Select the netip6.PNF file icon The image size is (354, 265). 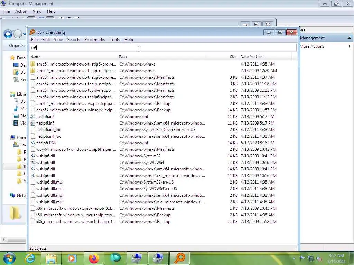(x=33, y=143)
